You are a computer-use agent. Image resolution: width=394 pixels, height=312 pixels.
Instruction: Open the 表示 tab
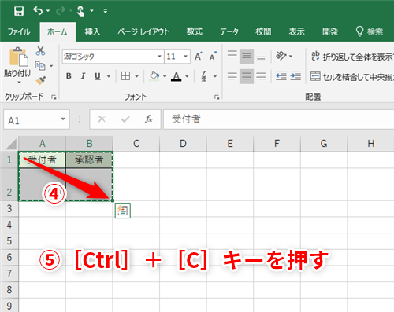tap(296, 31)
